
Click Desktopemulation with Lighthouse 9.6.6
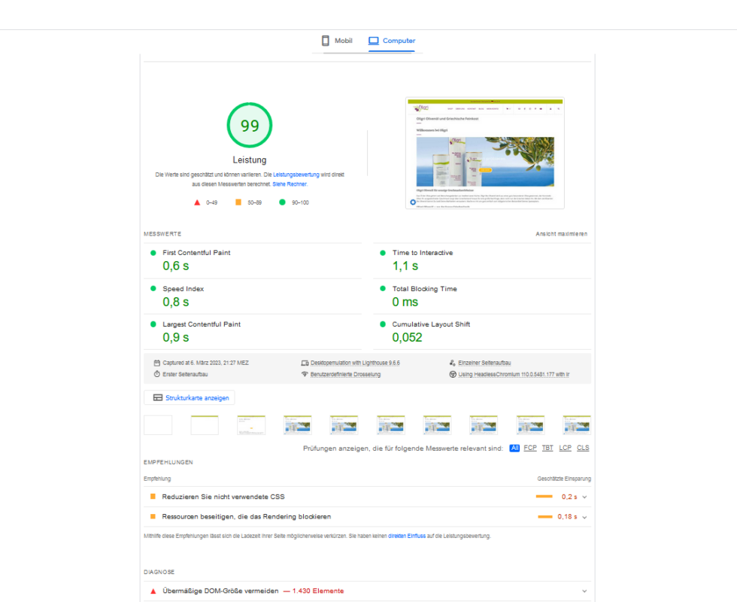pos(355,363)
